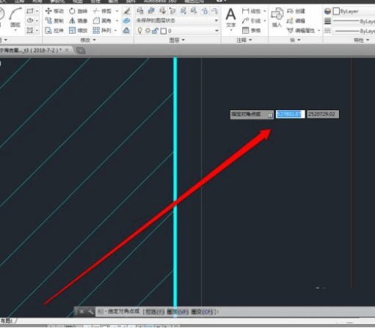Choose the CPolygon (圈交 CP) command option
Viewport: 375px width, 328px height.
[x=202, y=312]
